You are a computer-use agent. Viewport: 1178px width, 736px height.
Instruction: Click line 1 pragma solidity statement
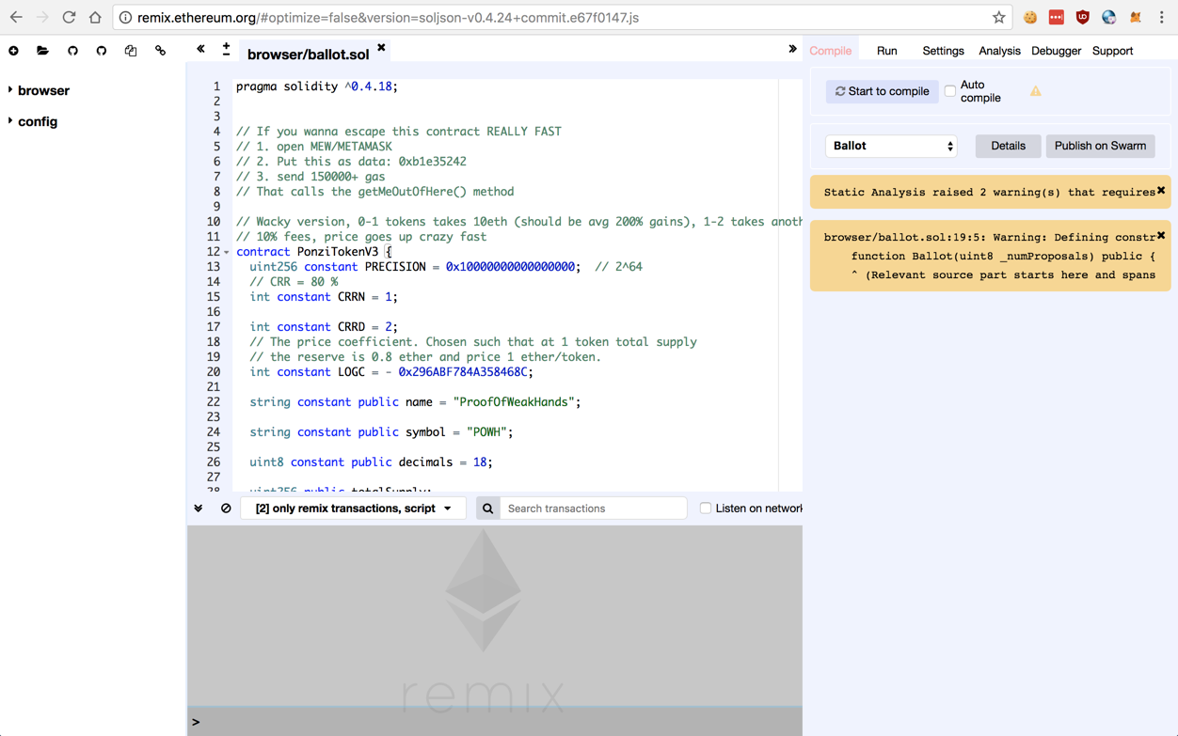pyautogui.click(x=317, y=86)
